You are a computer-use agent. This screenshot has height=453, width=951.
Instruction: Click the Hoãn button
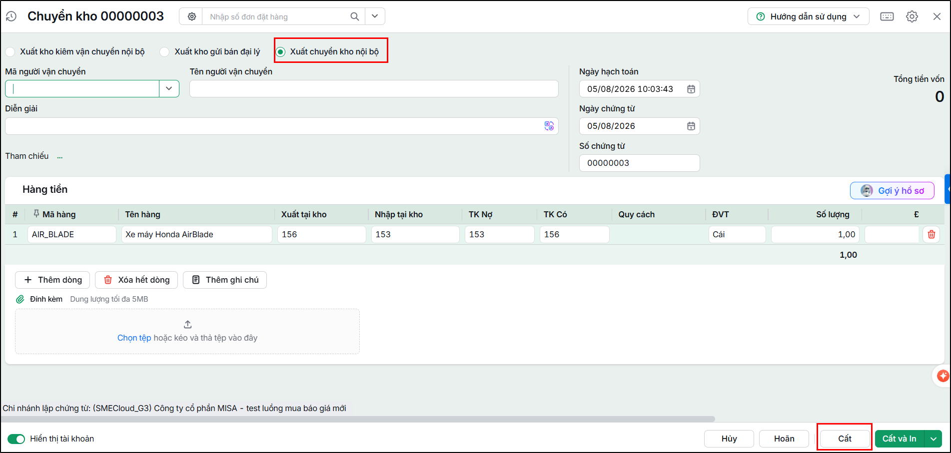[x=784, y=439]
